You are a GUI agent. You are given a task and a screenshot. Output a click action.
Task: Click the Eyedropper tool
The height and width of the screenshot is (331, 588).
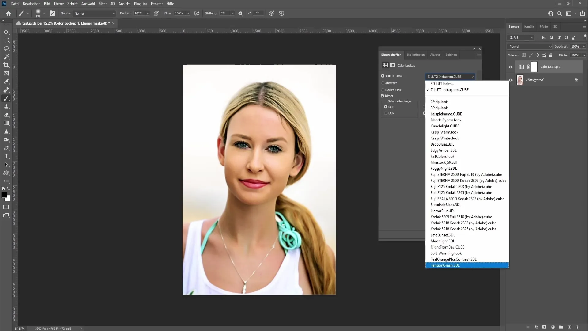6,81
